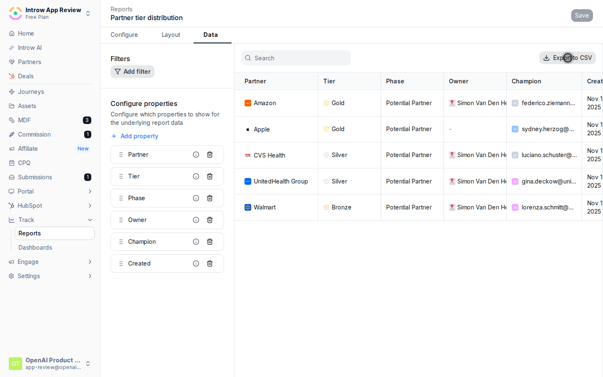This screenshot has height=377, width=603.
Task: Collapse the Track section
Action: click(x=90, y=220)
